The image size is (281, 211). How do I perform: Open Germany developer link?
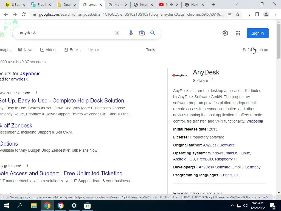[252, 167]
